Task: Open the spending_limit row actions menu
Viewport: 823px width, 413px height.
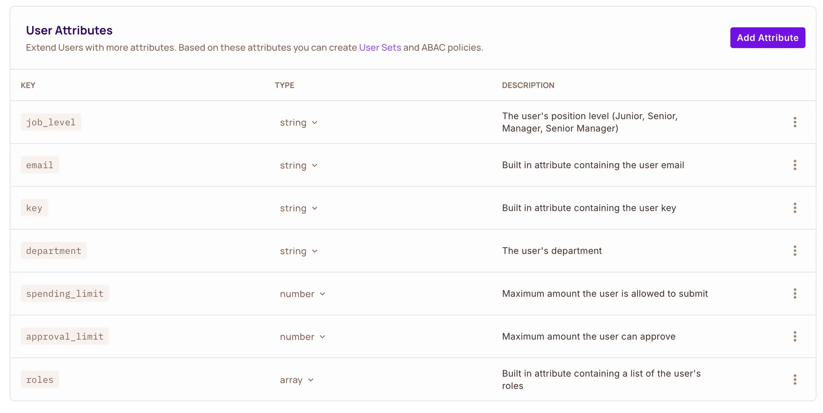Action: [794, 293]
